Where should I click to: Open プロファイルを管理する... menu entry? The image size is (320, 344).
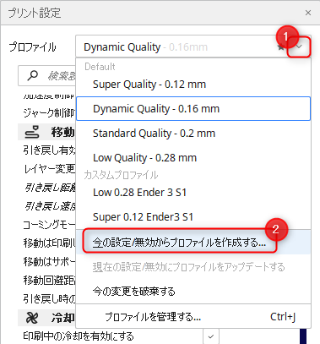tap(193, 317)
